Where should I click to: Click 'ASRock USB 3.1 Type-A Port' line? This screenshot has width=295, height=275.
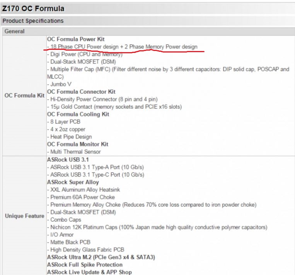(95, 167)
